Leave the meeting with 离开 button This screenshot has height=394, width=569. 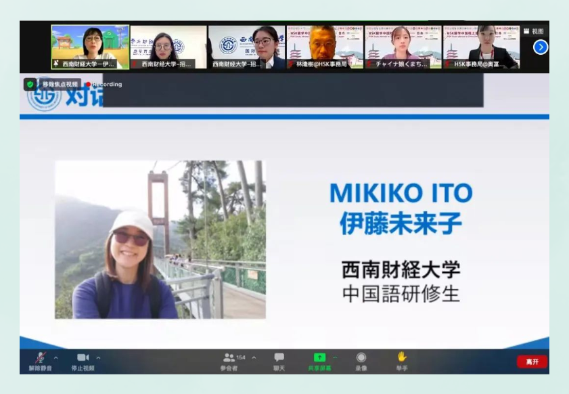pyautogui.click(x=532, y=362)
